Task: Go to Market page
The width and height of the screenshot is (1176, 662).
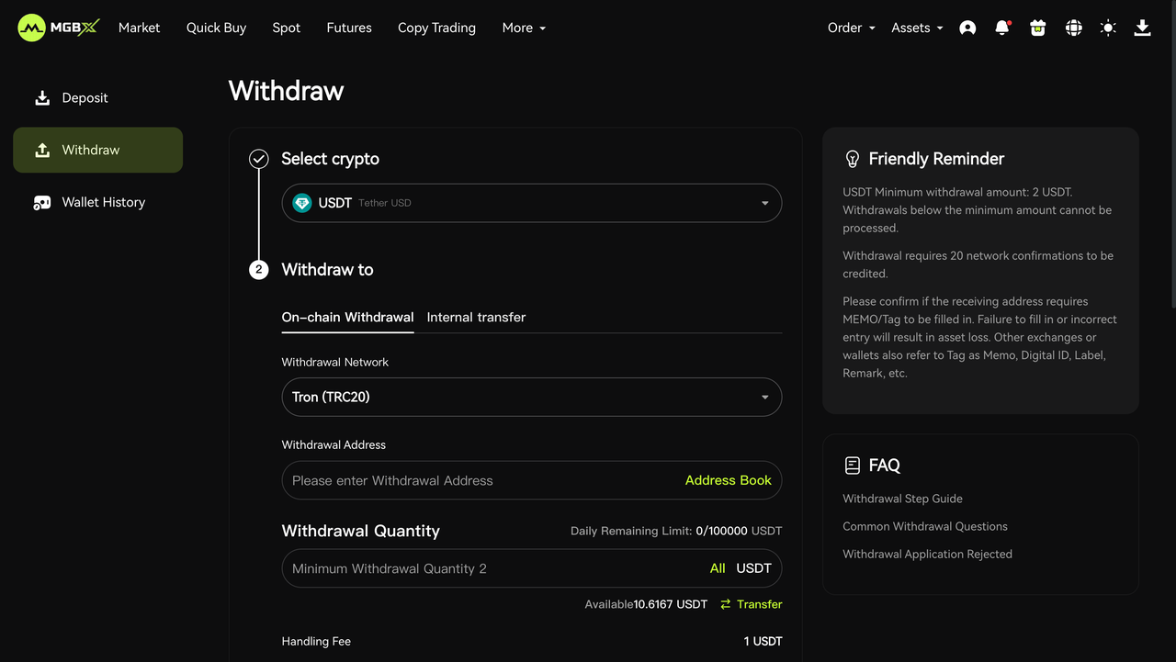Action: [x=140, y=28]
